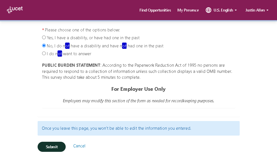Click the "For Employer Use Only" heading
The image size is (277, 165).
point(138,89)
